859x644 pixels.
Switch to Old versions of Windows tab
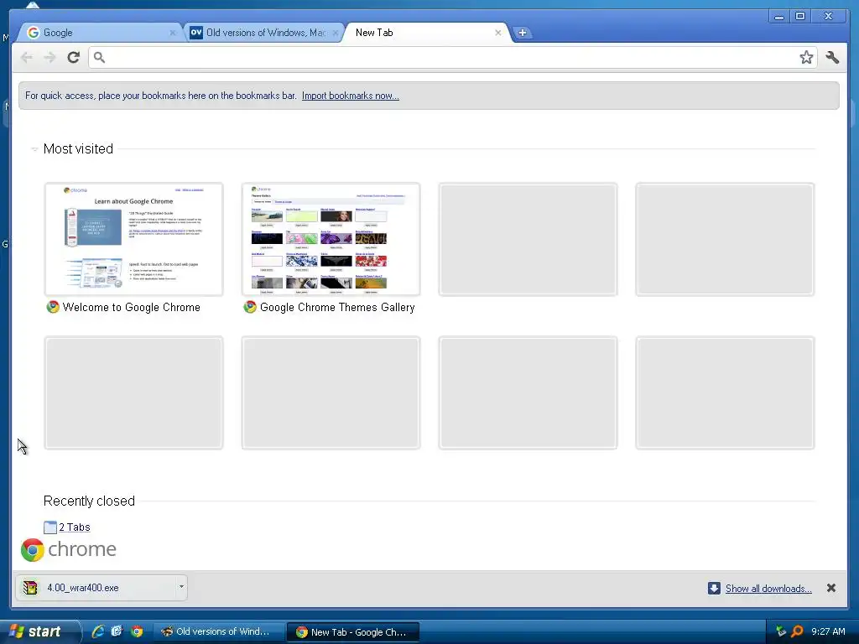pos(263,33)
